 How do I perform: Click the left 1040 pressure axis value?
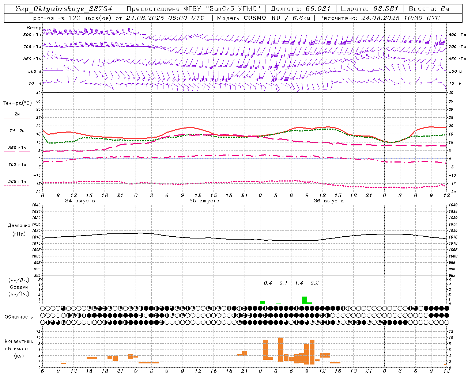37,205
